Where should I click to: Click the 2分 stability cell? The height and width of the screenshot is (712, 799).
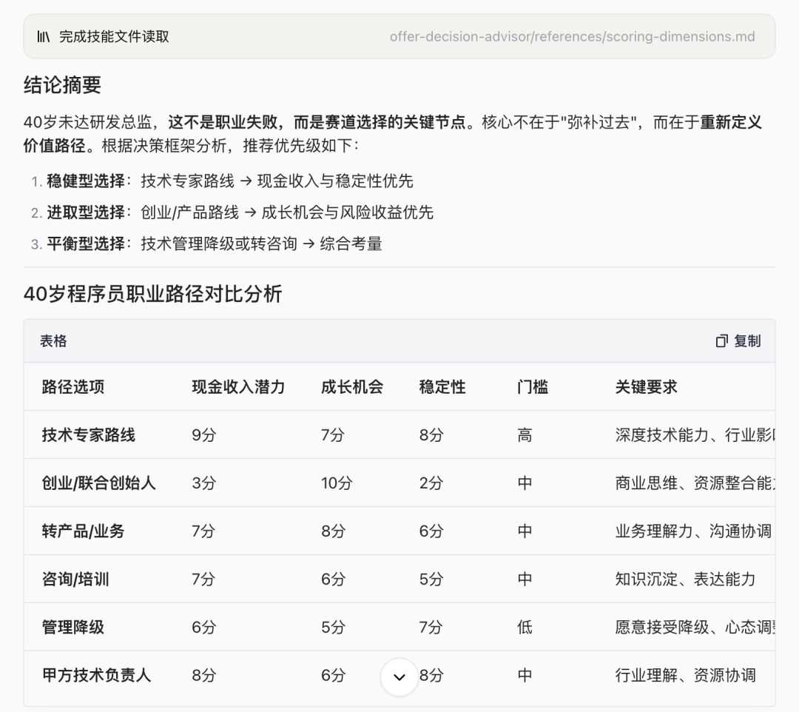431,483
